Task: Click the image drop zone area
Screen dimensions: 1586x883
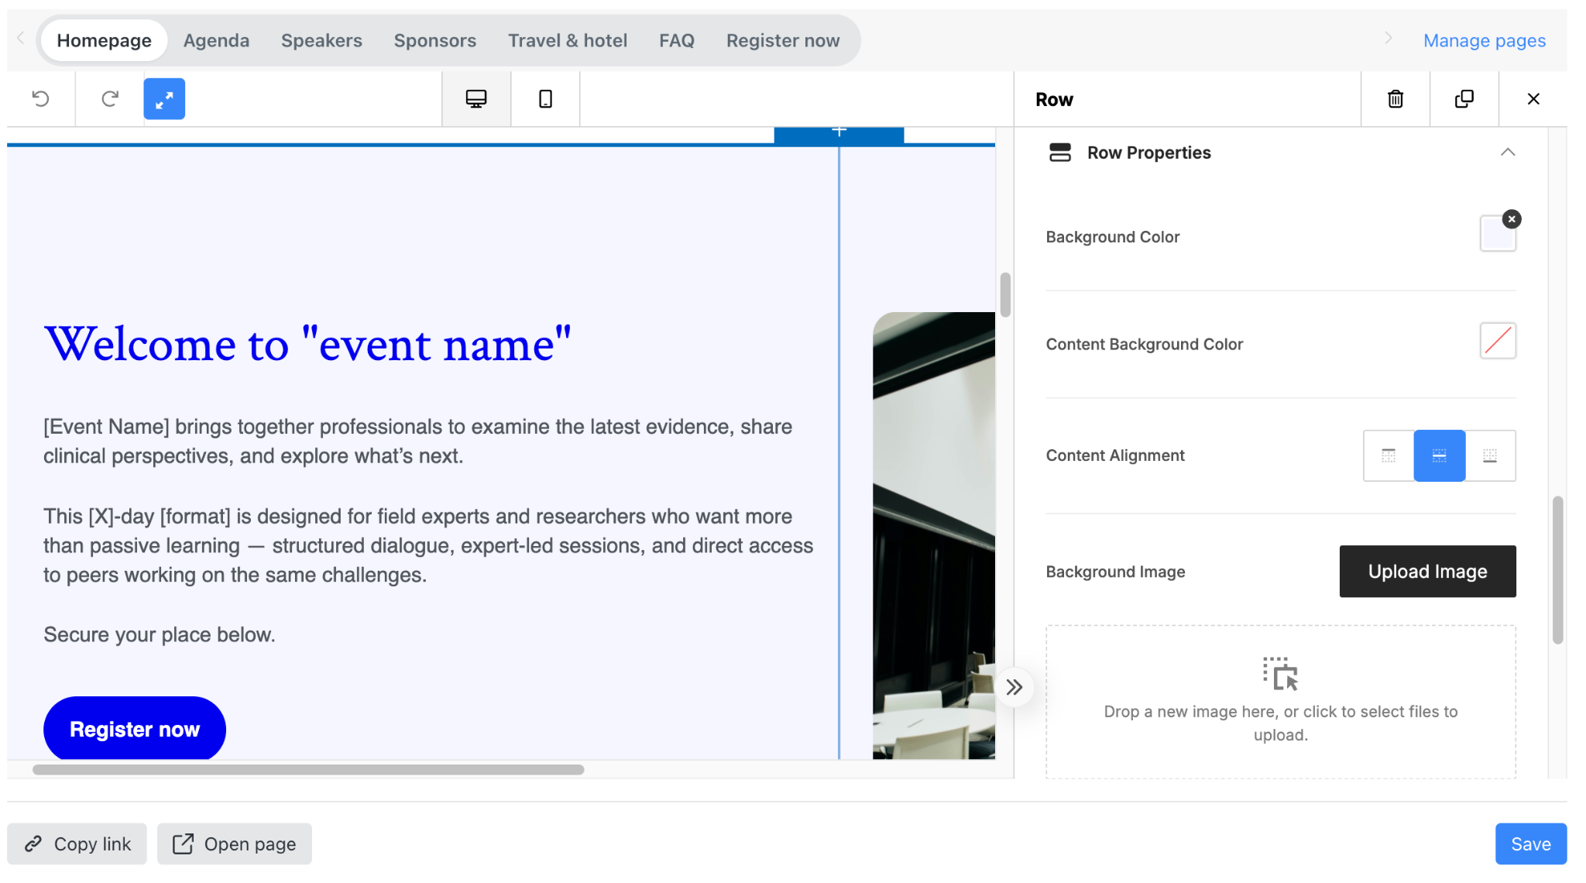Action: click(x=1281, y=702)
